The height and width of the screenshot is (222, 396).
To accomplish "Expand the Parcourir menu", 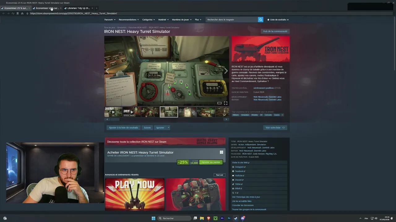I will [110, 19].
